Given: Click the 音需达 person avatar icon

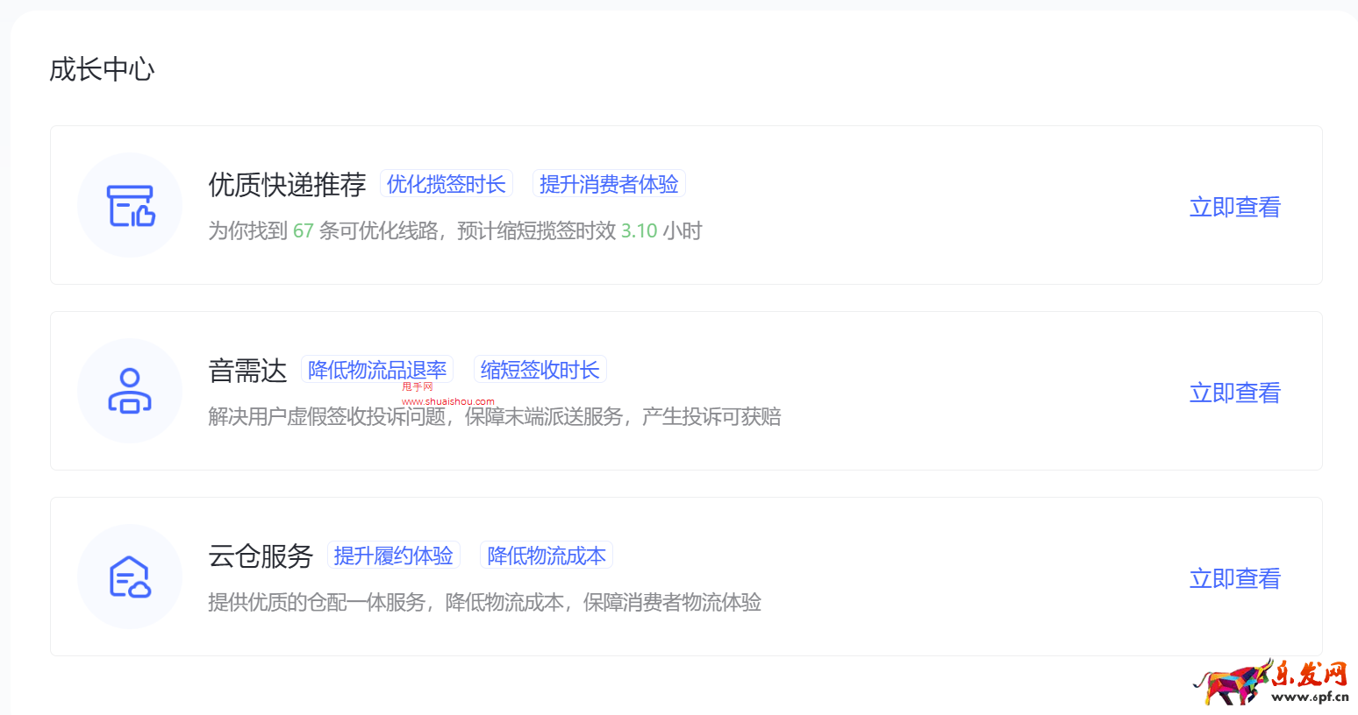Looking at the screenshot, I should coord(130,391).
